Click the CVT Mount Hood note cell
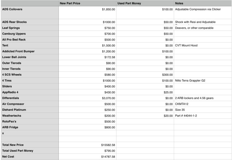The height and width of the screenshot is (160, 232). pos(203,46)
